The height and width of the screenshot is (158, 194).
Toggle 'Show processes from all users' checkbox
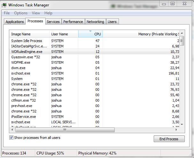tap(12, 138)
